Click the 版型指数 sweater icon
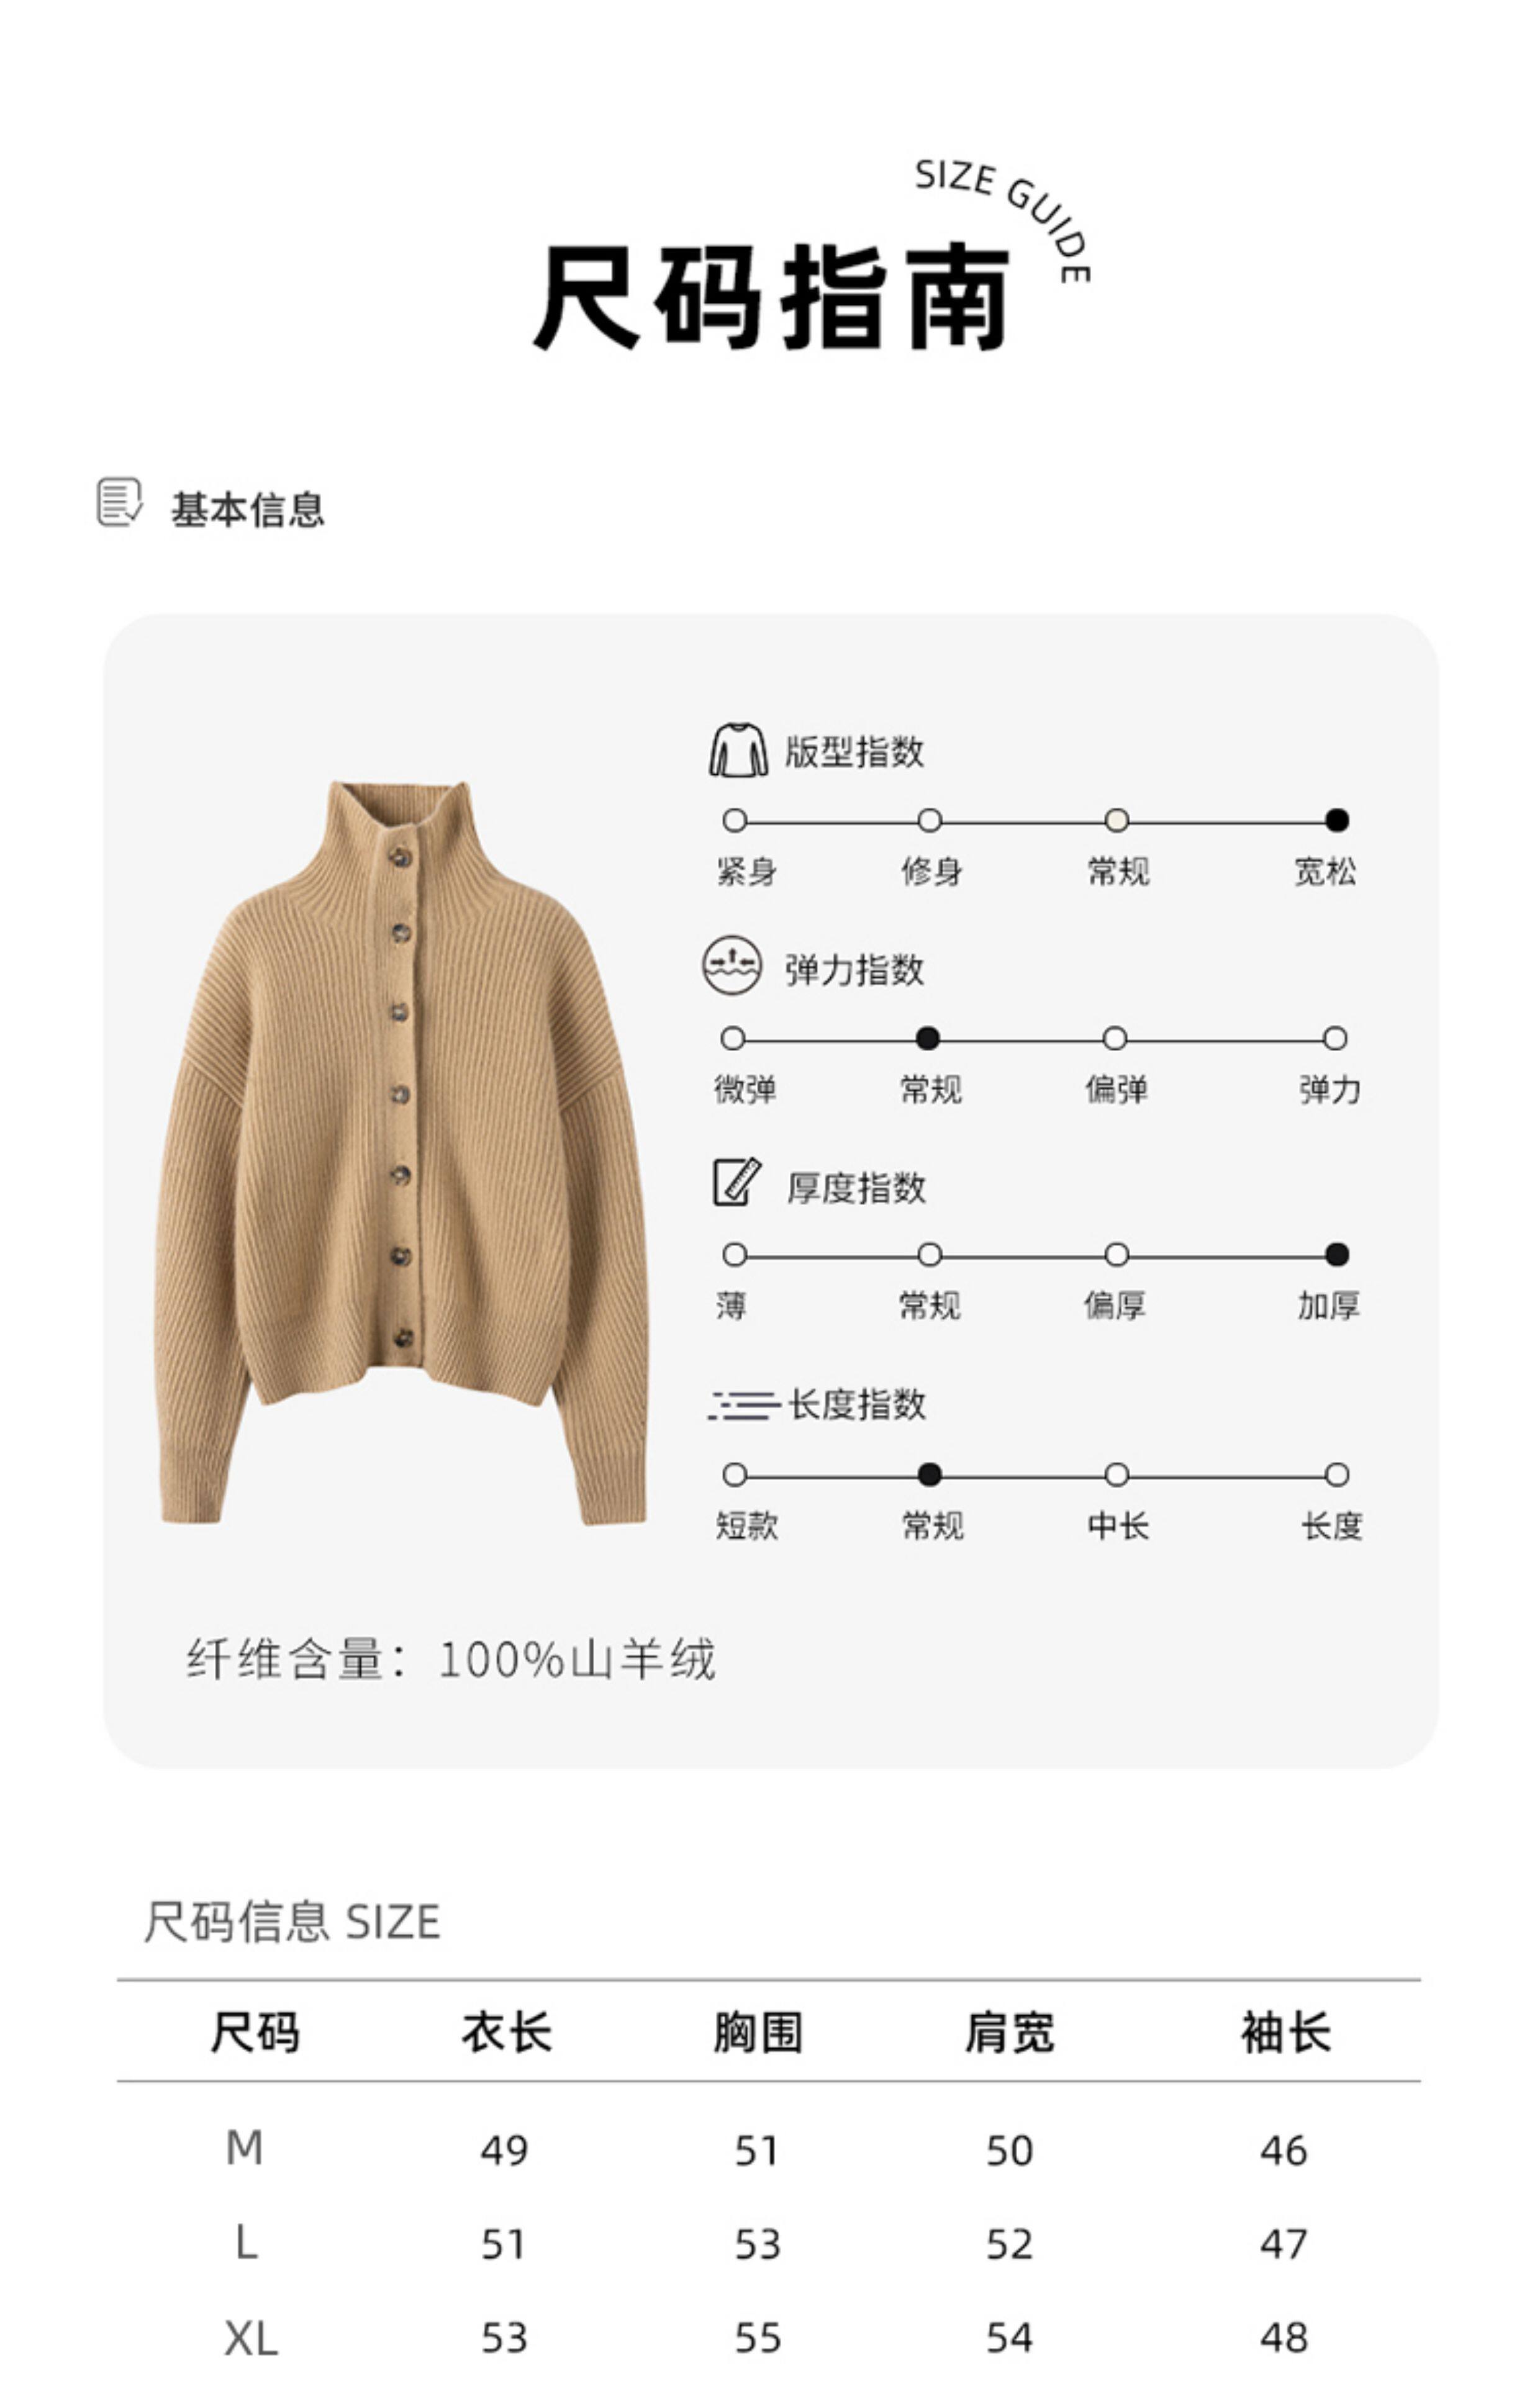 click(738, 750)
